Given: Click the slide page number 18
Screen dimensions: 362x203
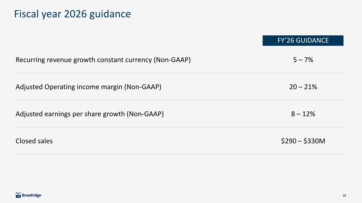Looking at the screenshot, I should 344,195.
